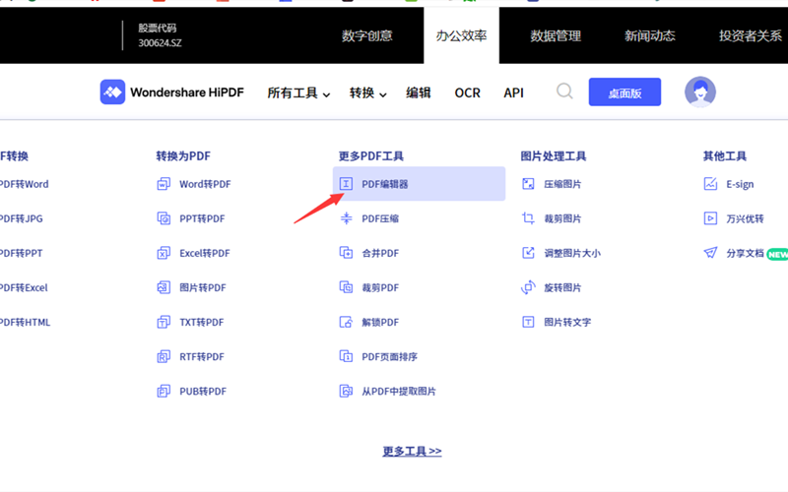Select 从PDF中提取图片 option
Viewport: 788px width, 492px height.
[398, 391]
